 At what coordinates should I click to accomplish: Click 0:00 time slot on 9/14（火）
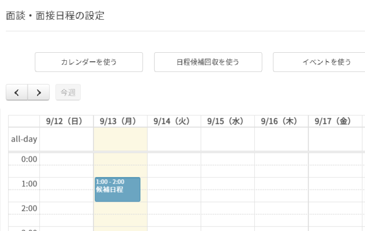click(x=174, y=159)
